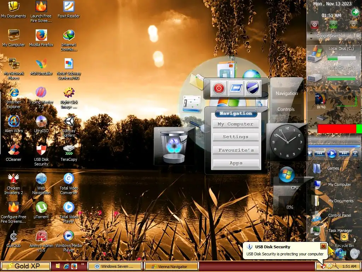Open Internet Download Manager desktop icon
This screenshot has height=272, width=362.
[69, 41]
